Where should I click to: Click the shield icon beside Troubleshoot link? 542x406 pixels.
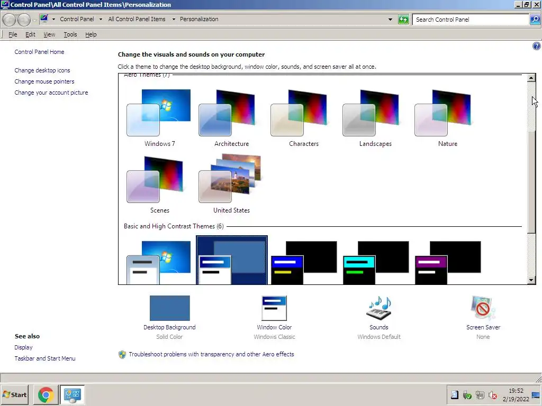click(x=122, y=355)
